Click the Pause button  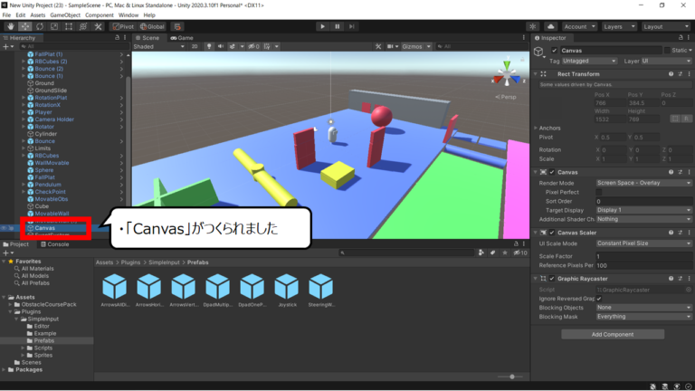click(x=338, y=26)
